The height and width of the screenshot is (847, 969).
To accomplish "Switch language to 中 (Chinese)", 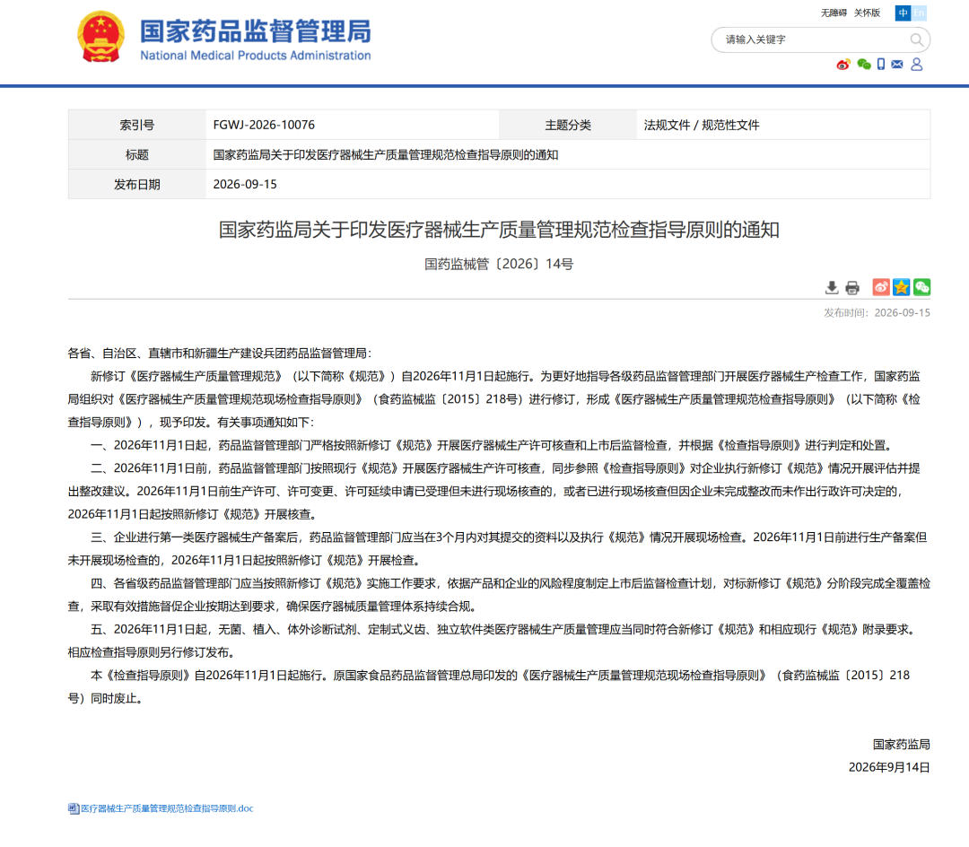I will (x=903, y=13).
